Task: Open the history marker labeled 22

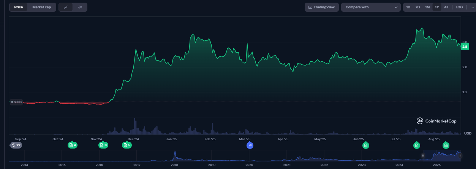Action: pyautogui.click(x=16, y=145)
